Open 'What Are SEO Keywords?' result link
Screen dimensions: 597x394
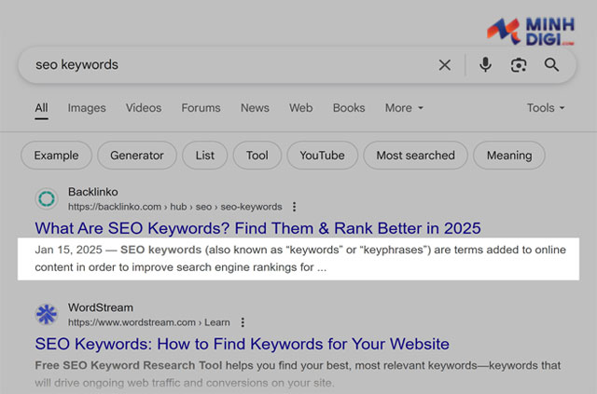(257, 228)
